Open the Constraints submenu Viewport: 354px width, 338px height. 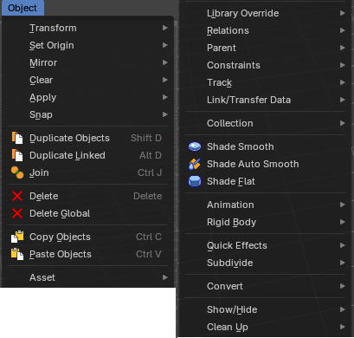coord(265,65)
